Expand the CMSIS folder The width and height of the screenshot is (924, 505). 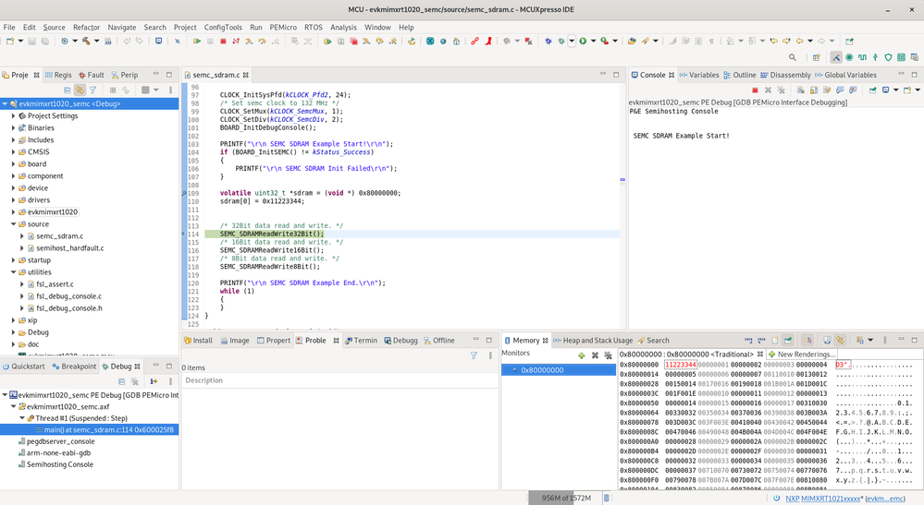coord(13,152)
